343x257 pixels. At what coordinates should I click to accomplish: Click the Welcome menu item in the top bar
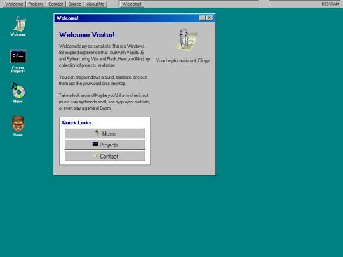tap(14, 4)
